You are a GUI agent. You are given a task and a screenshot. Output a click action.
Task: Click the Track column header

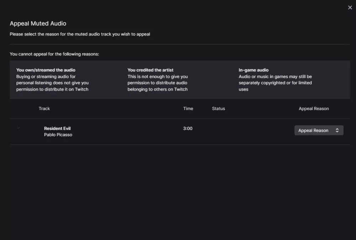pos(44,108)
